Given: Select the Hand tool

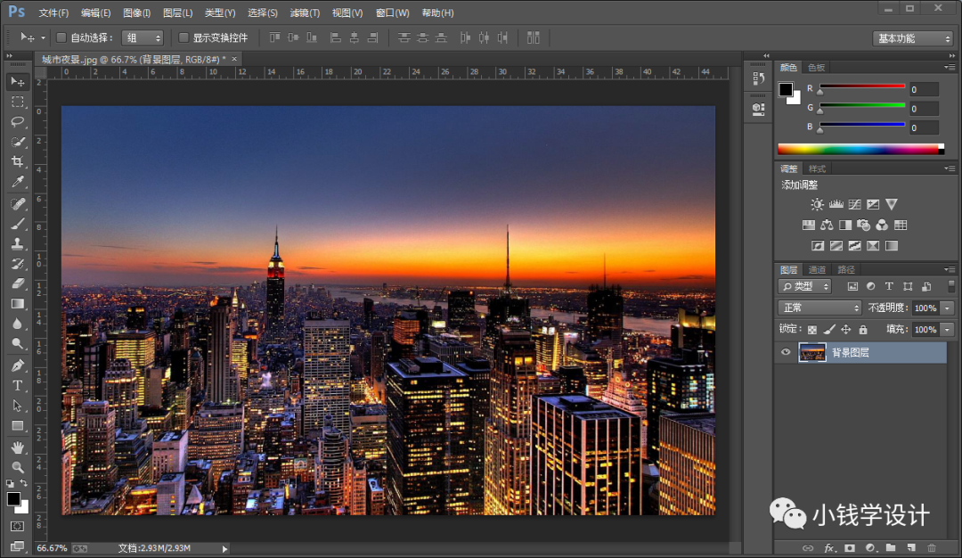Looking at the screenshot, I should [18, 447].
